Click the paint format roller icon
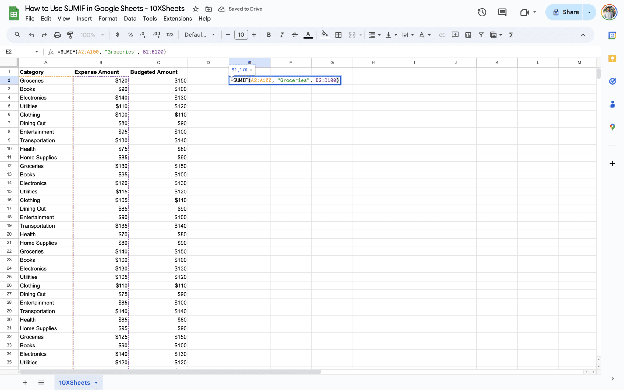 tap(70, 35)
